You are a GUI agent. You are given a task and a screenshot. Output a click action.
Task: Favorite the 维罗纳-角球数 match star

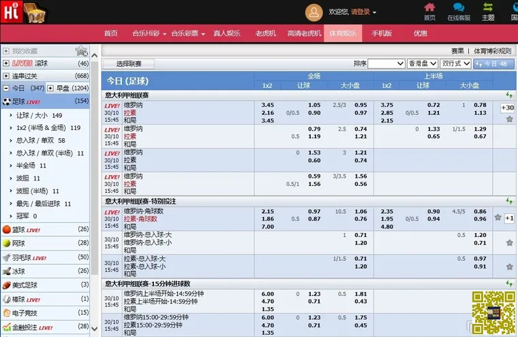tap(498, 217)
